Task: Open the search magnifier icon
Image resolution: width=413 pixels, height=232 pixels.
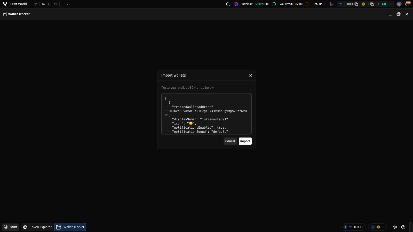Action: pos(228,4)
